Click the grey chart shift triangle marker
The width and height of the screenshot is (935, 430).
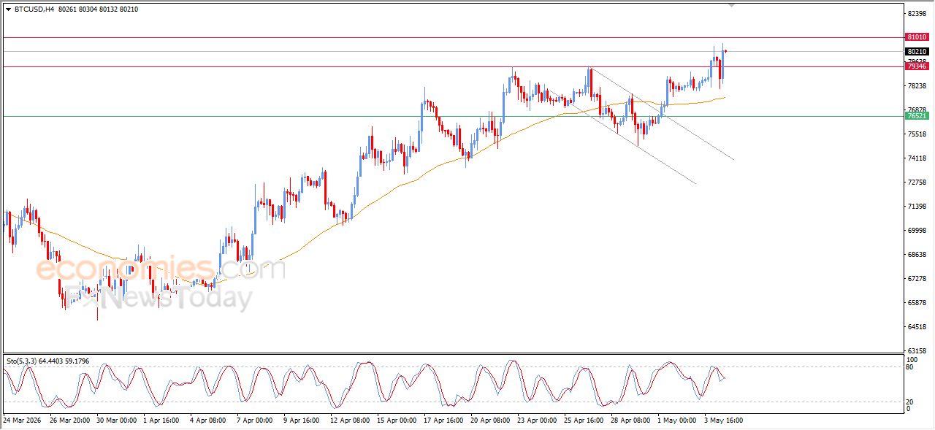(732, 5)
